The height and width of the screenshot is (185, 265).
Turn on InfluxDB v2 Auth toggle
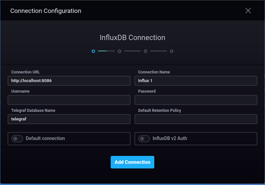(x=144, y=139)
